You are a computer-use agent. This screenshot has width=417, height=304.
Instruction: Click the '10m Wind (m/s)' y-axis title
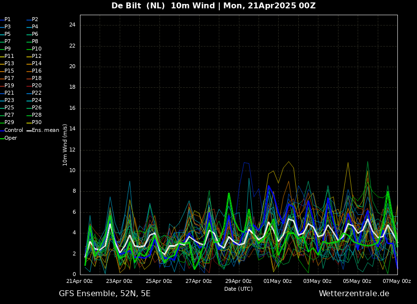[65, 145]
